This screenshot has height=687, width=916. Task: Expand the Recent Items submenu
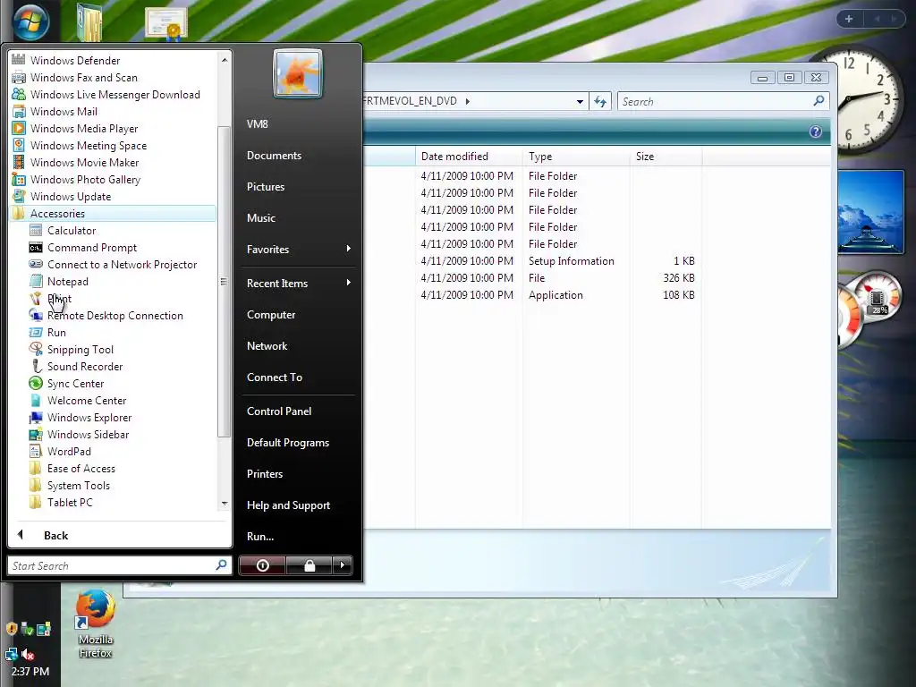pos(299,283)
